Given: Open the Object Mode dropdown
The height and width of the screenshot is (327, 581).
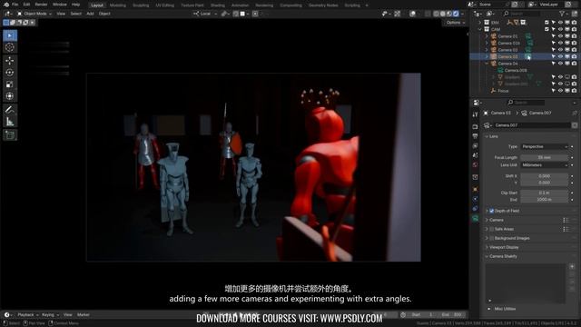Looking at the screenshot, I should [34, 14].
